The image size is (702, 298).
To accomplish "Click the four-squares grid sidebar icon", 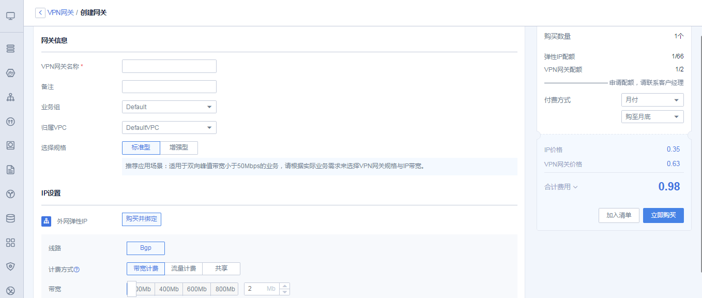I will (x=10, y=243).
